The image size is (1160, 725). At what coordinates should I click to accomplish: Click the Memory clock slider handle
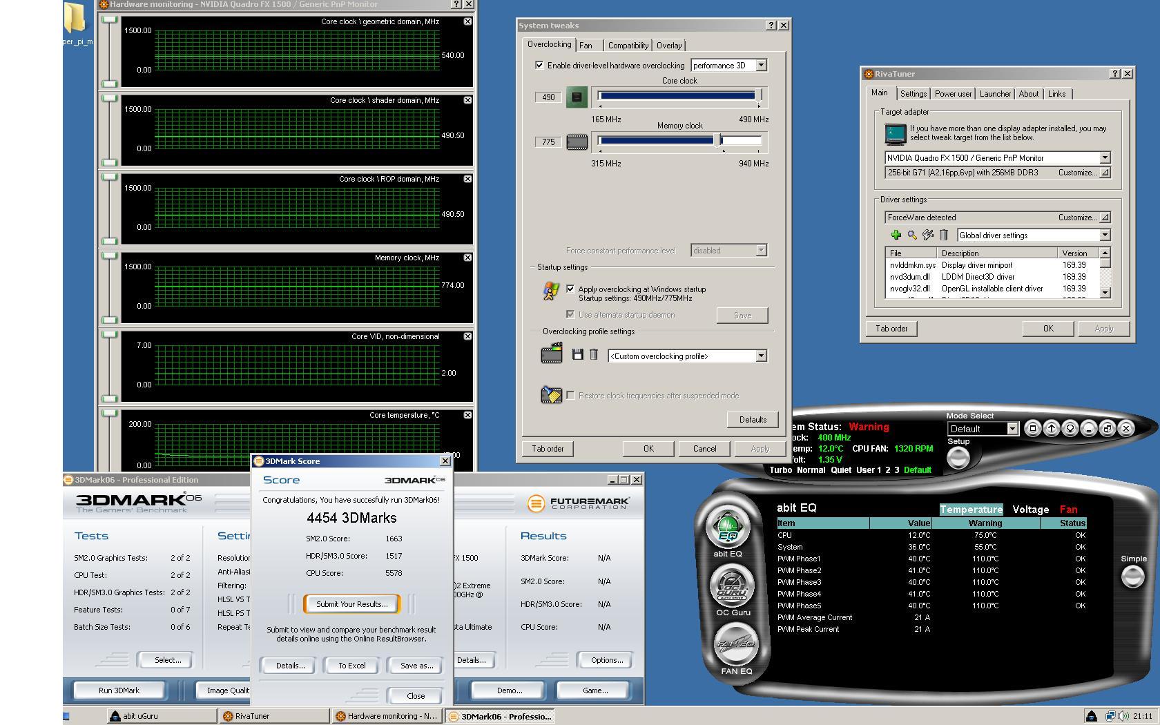[x=719, y=141]
